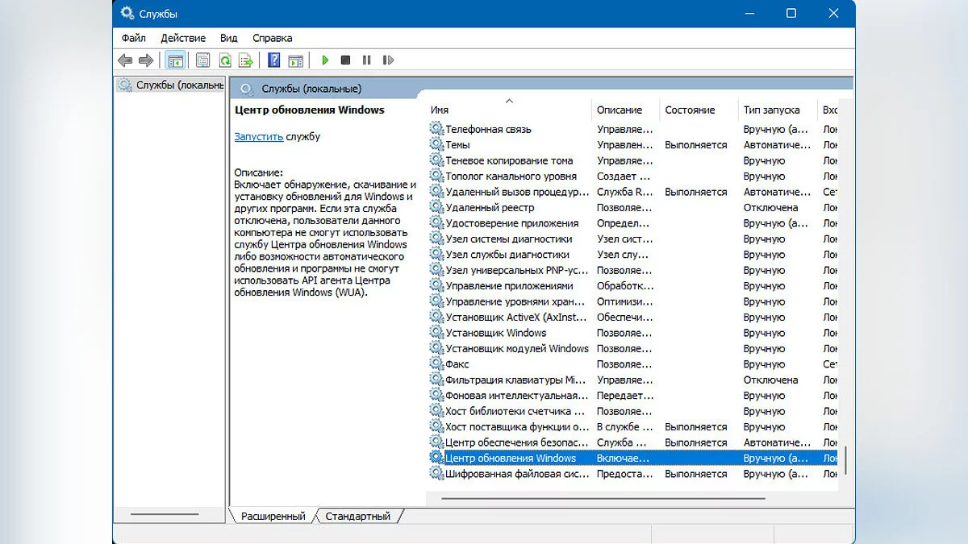Open Help with the blue question mark icon
Viewport: 968px width, 544px height.
[x=274, y=60]
